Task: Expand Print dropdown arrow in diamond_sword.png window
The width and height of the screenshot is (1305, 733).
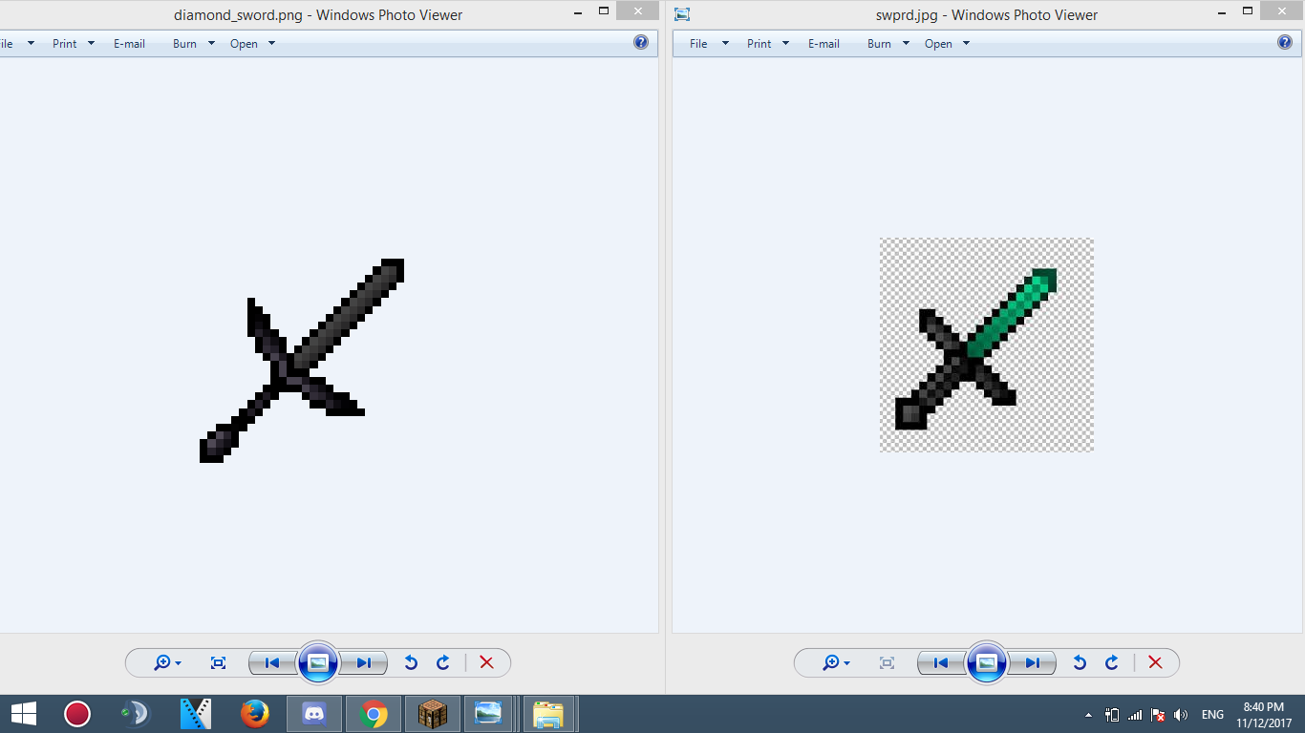Action: [91, 44]
